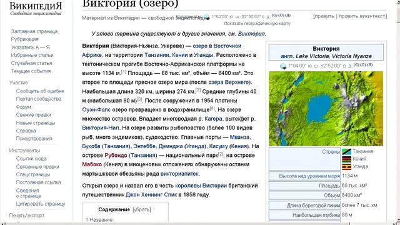Click the Kenya flag icon
Image resolution: width=400 pixels, height=225 pixels.
346,159
